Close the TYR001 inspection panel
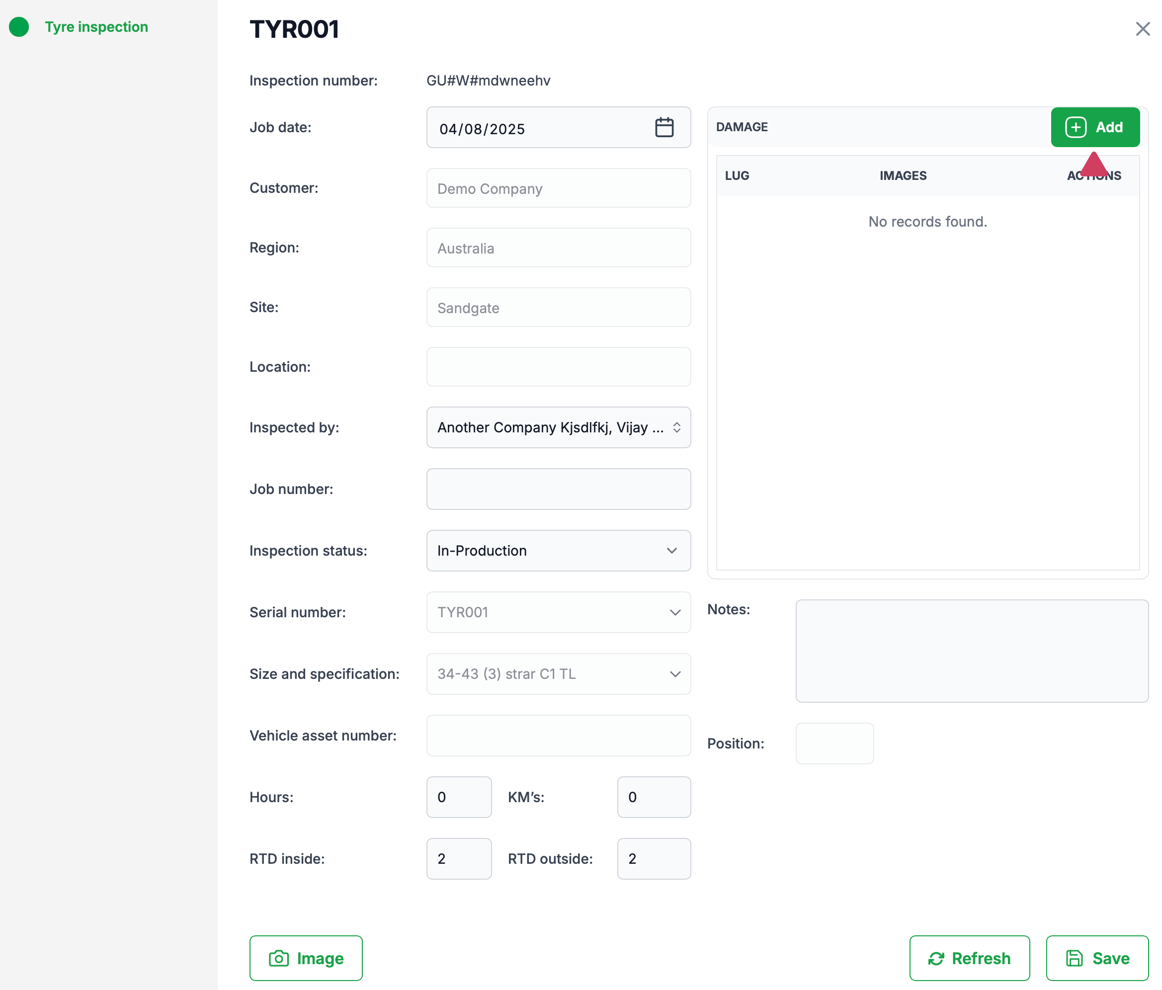The image size is (1162, 990). tap(1143, 29)
